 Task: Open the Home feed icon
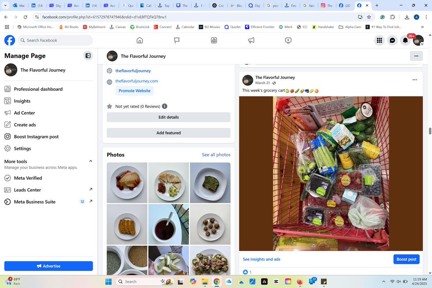(x=140, y=40)
